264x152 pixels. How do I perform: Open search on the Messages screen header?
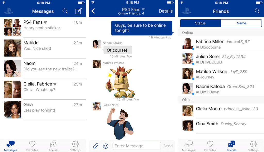click(65, 11)
